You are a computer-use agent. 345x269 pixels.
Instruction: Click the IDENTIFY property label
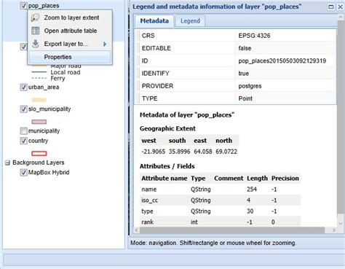(155, 74)
